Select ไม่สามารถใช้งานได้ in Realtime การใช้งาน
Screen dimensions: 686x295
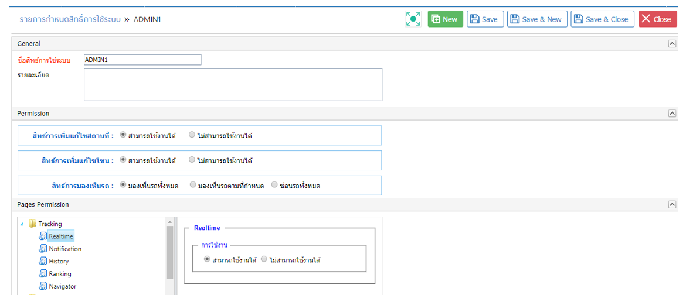point(264,259)
